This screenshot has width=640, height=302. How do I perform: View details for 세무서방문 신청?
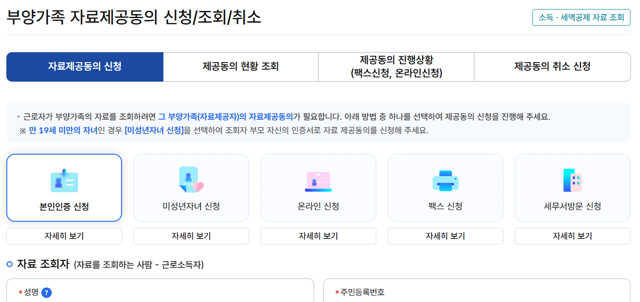click(572, 236)
